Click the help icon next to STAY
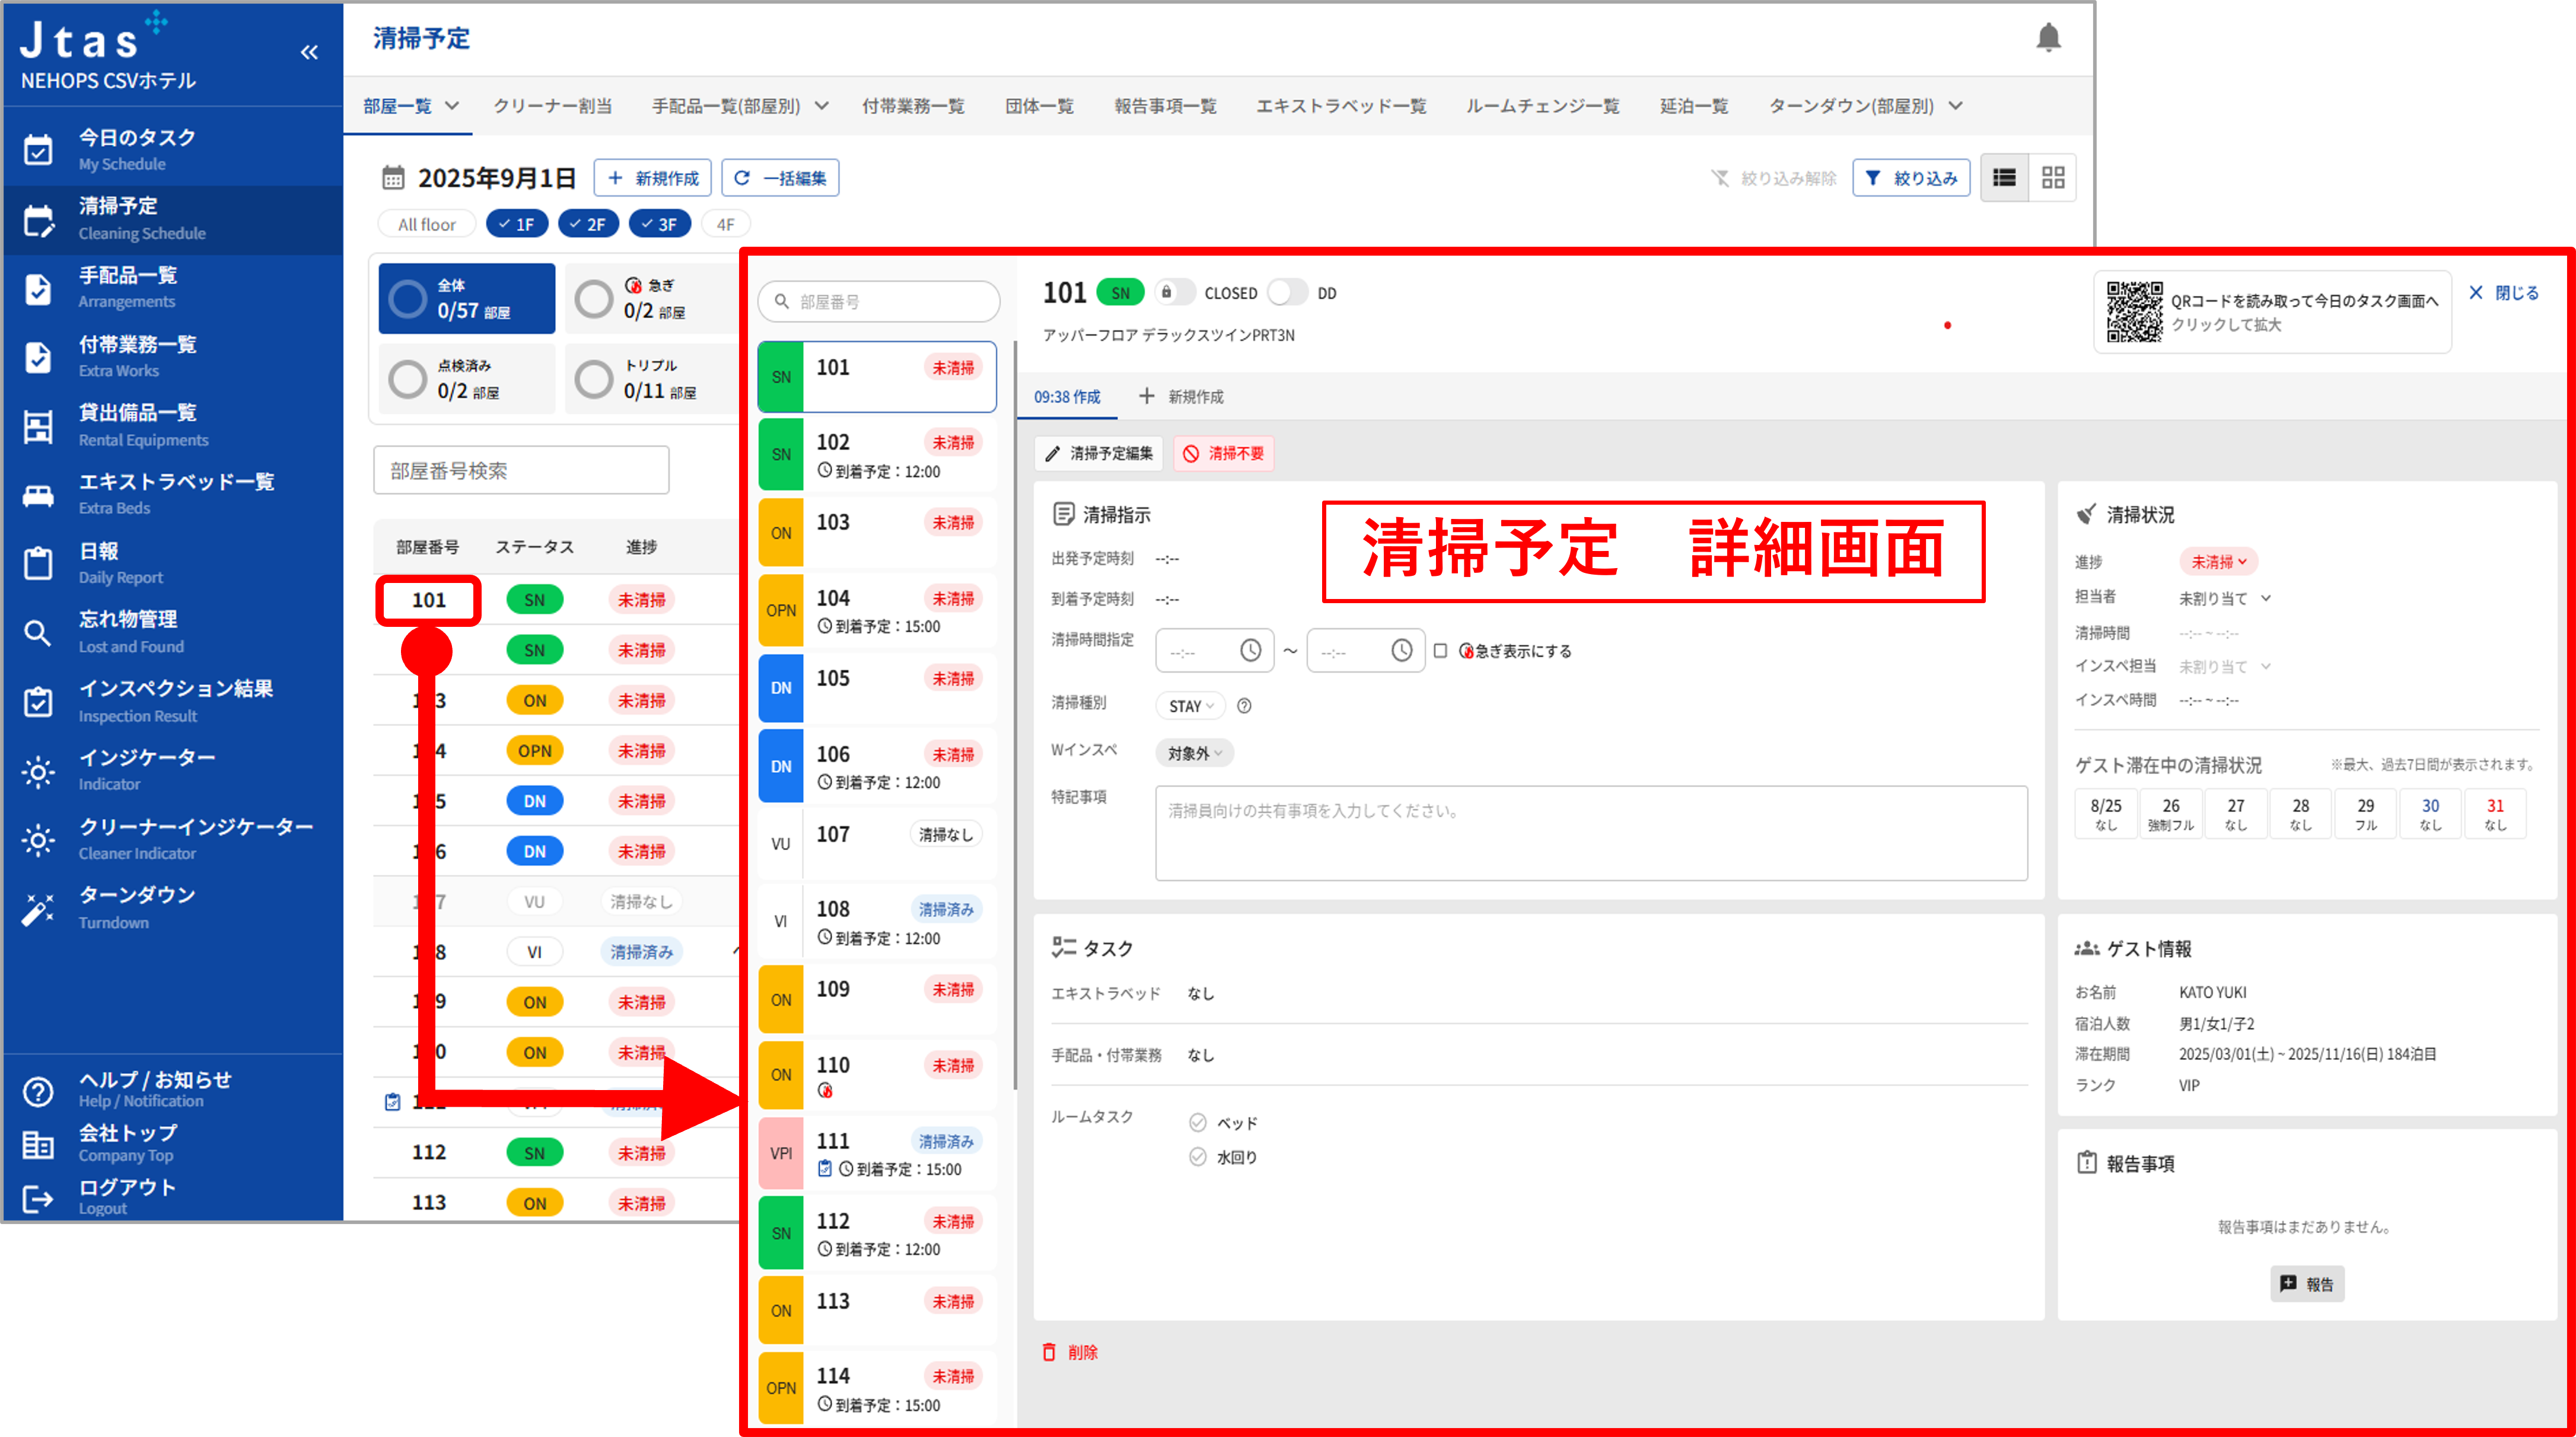The image size is (2576, 1437). tap(1244, 706)
